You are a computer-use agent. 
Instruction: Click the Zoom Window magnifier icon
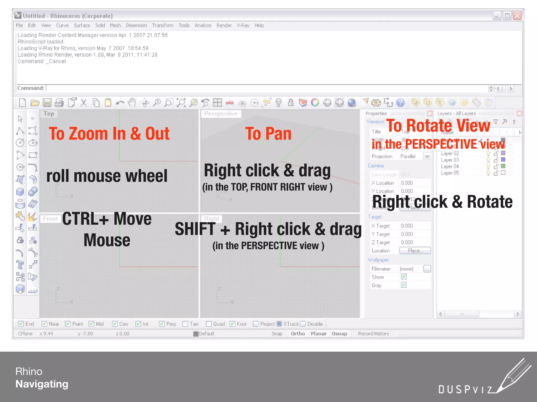pos(169,103)
